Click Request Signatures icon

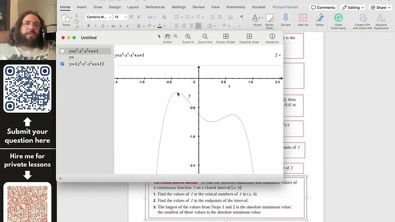click(x=381, y=22)
